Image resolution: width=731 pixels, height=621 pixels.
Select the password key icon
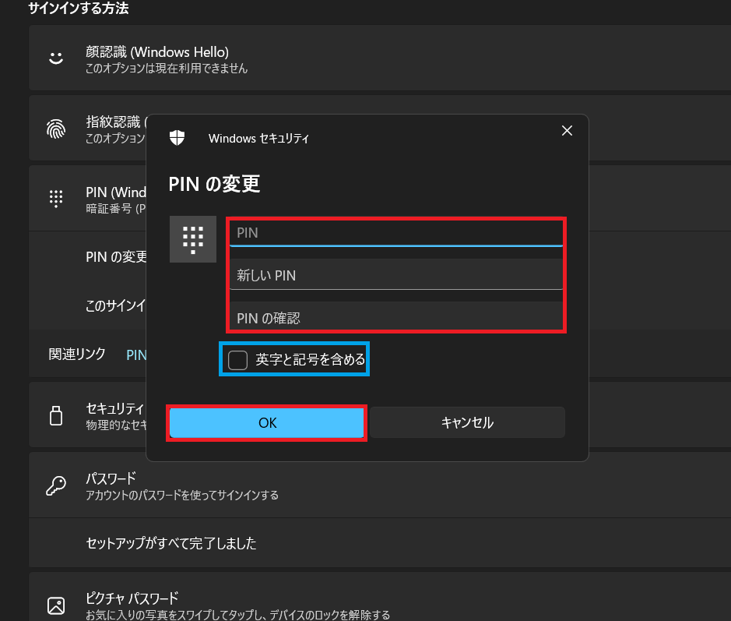[x=55, y=484]
